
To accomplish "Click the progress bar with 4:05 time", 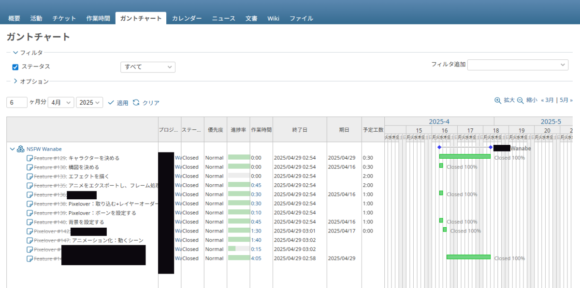I will (x=239, y=258).
